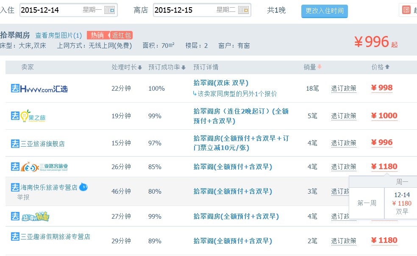
Task: Sort sellers by 销量
Action: (x=313, y=67)
